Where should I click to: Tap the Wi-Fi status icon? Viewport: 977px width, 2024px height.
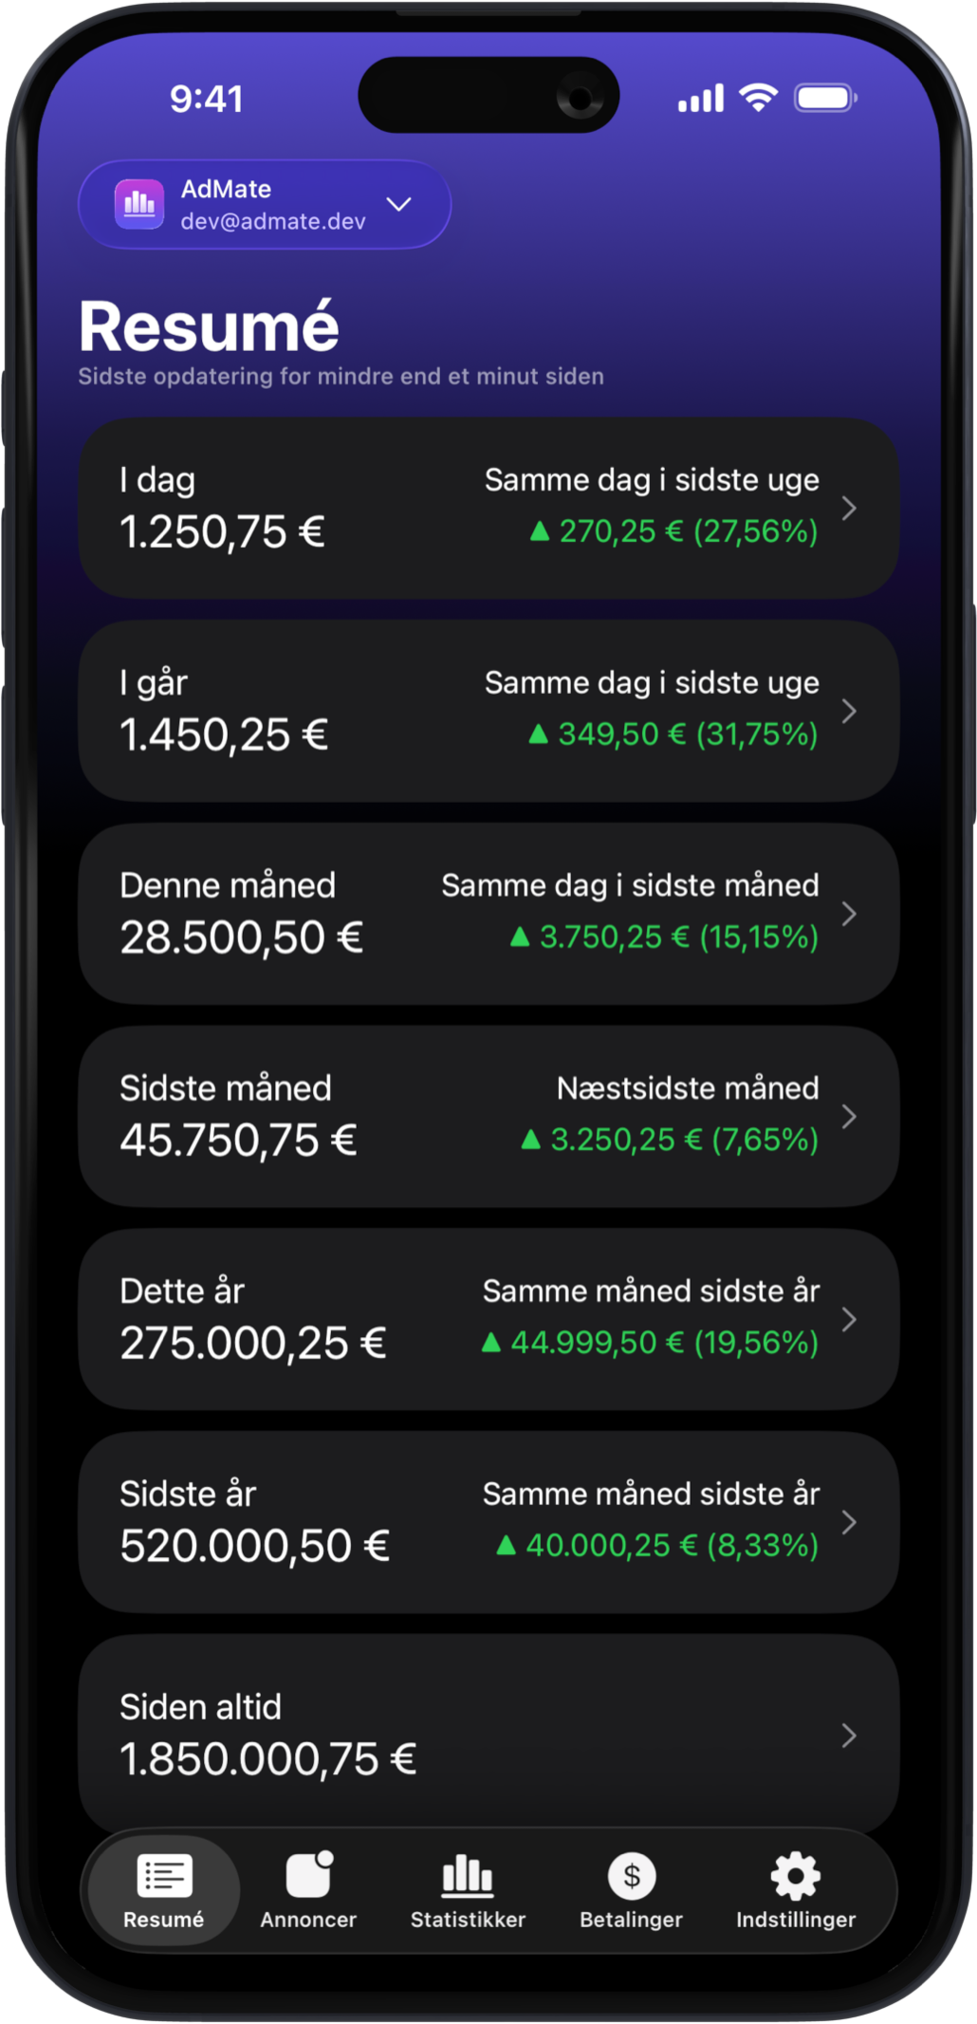click(758, 98)
